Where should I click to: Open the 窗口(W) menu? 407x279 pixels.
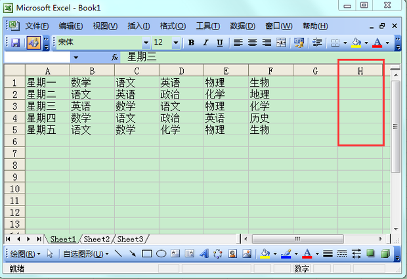tap(279, 26)
